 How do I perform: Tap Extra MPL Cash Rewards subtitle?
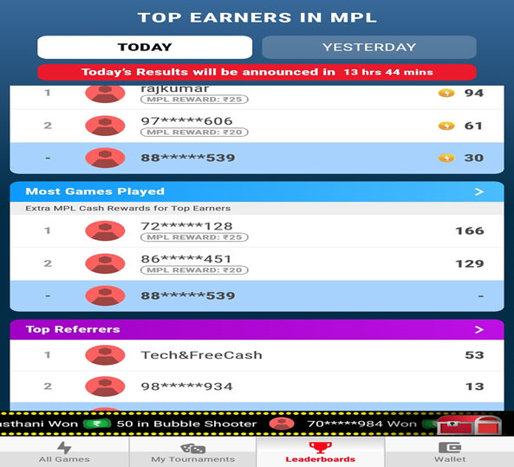click(127, 209)
